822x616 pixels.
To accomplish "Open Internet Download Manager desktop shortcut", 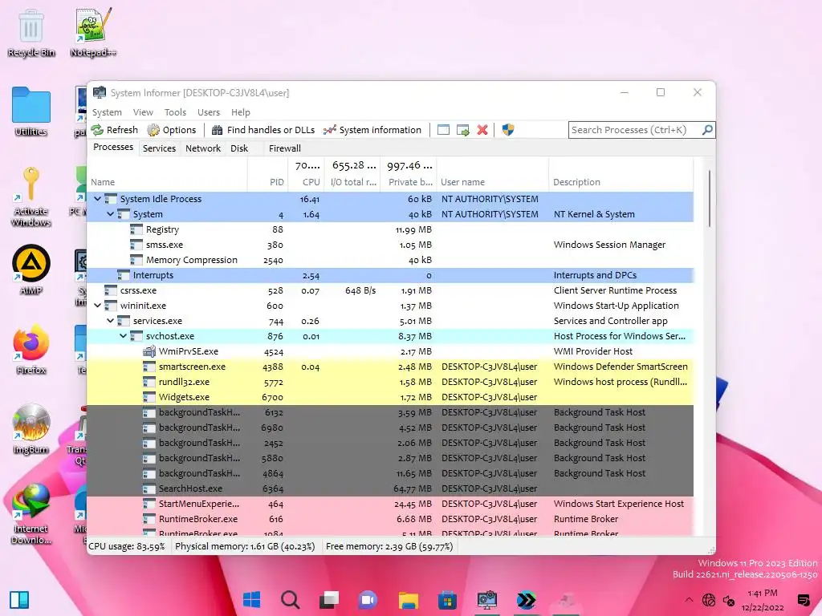I will [31, 514].
